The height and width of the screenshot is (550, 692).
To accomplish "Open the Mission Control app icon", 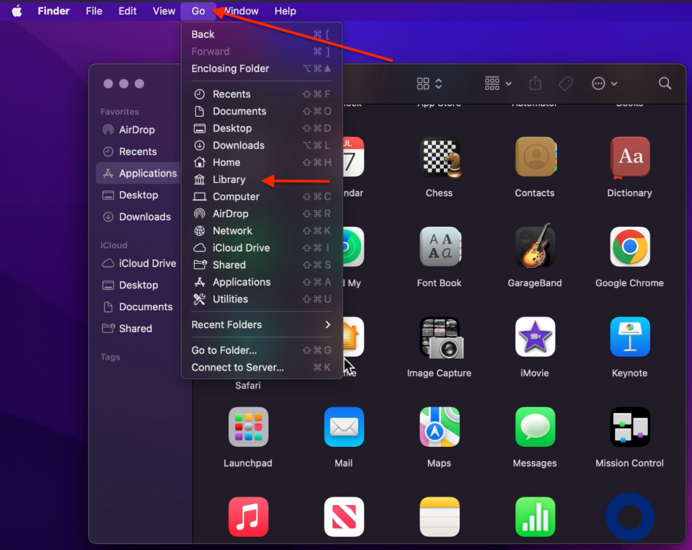I will [x=630, y=427].
